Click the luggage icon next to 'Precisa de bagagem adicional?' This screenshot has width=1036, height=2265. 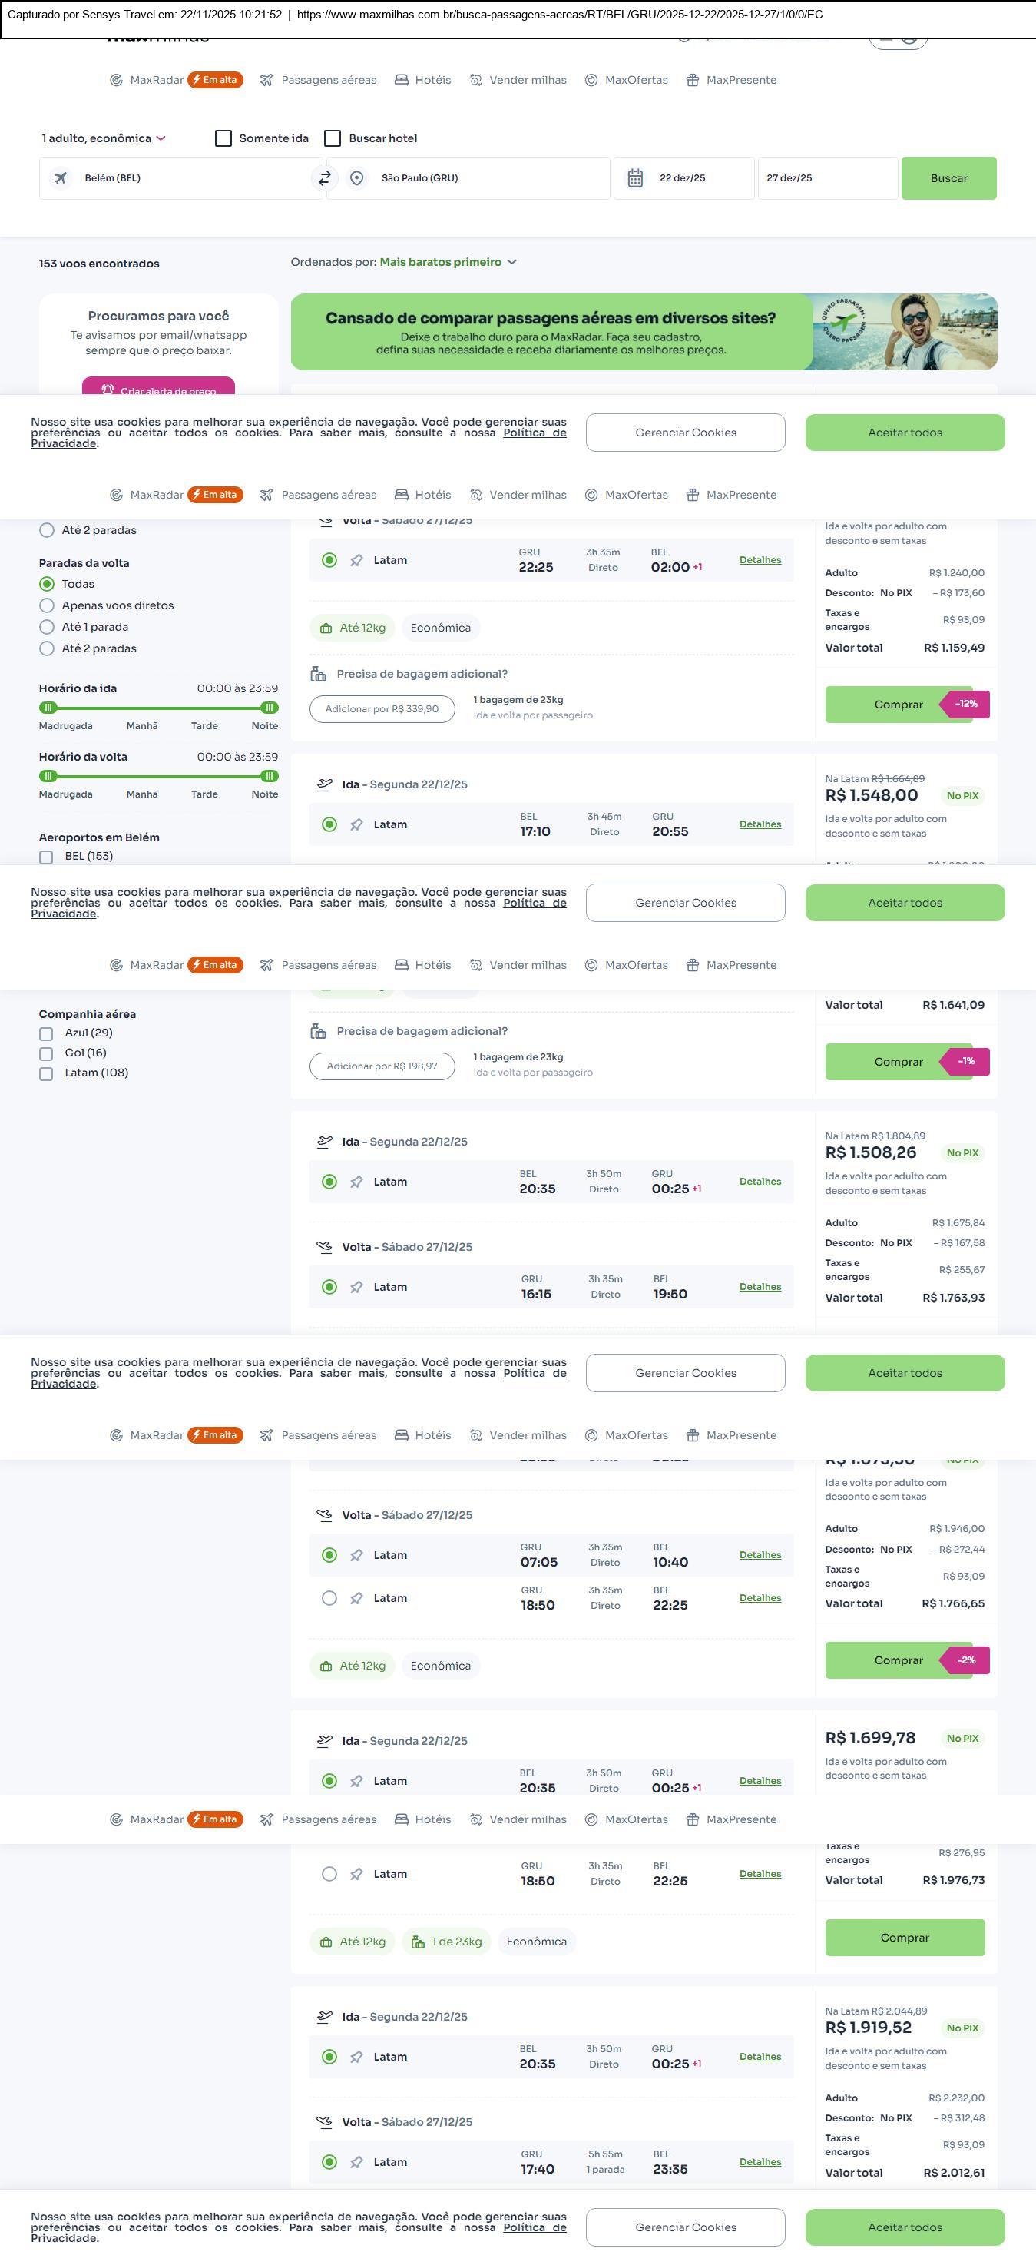tap(318, 675)
